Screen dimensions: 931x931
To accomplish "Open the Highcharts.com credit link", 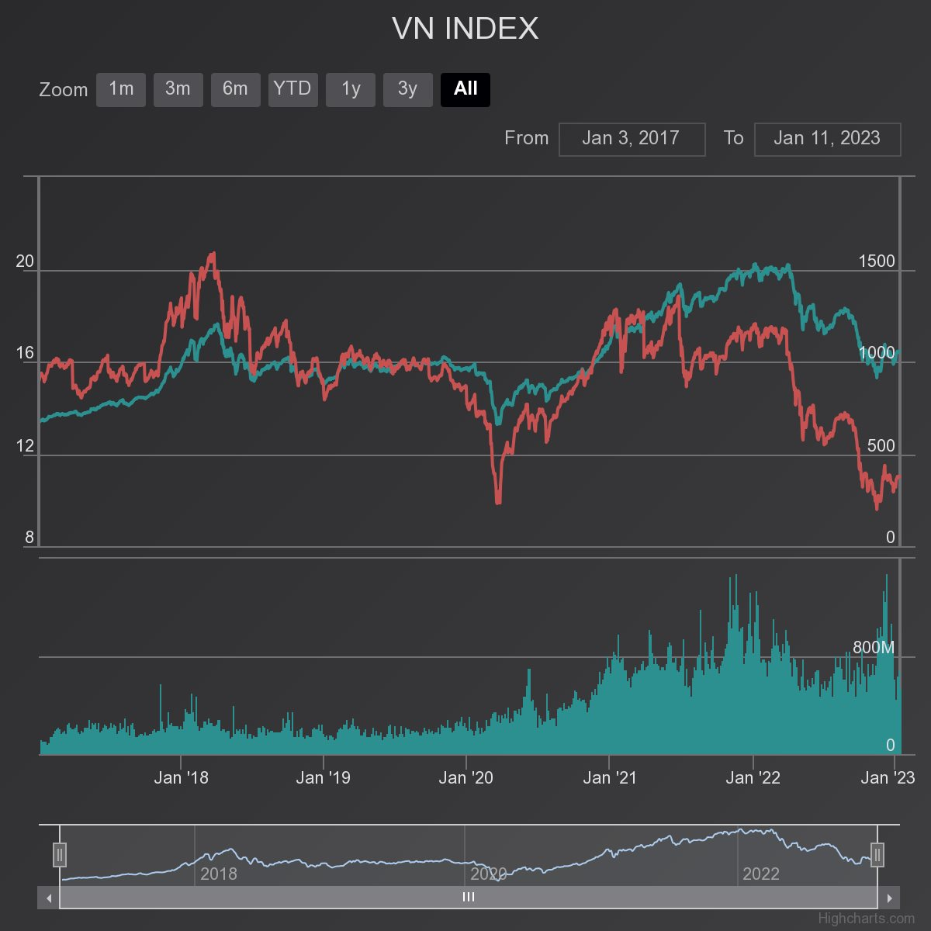I will coord(866,919).
